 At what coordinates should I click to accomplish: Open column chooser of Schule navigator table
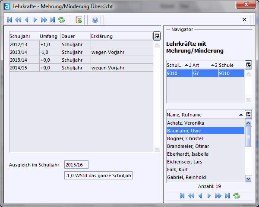(249, 65)
